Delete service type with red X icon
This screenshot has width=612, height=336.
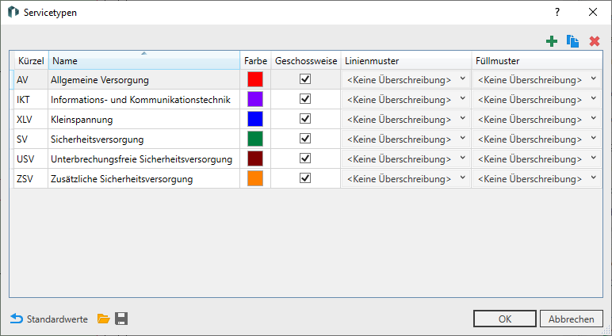[595, 41]
